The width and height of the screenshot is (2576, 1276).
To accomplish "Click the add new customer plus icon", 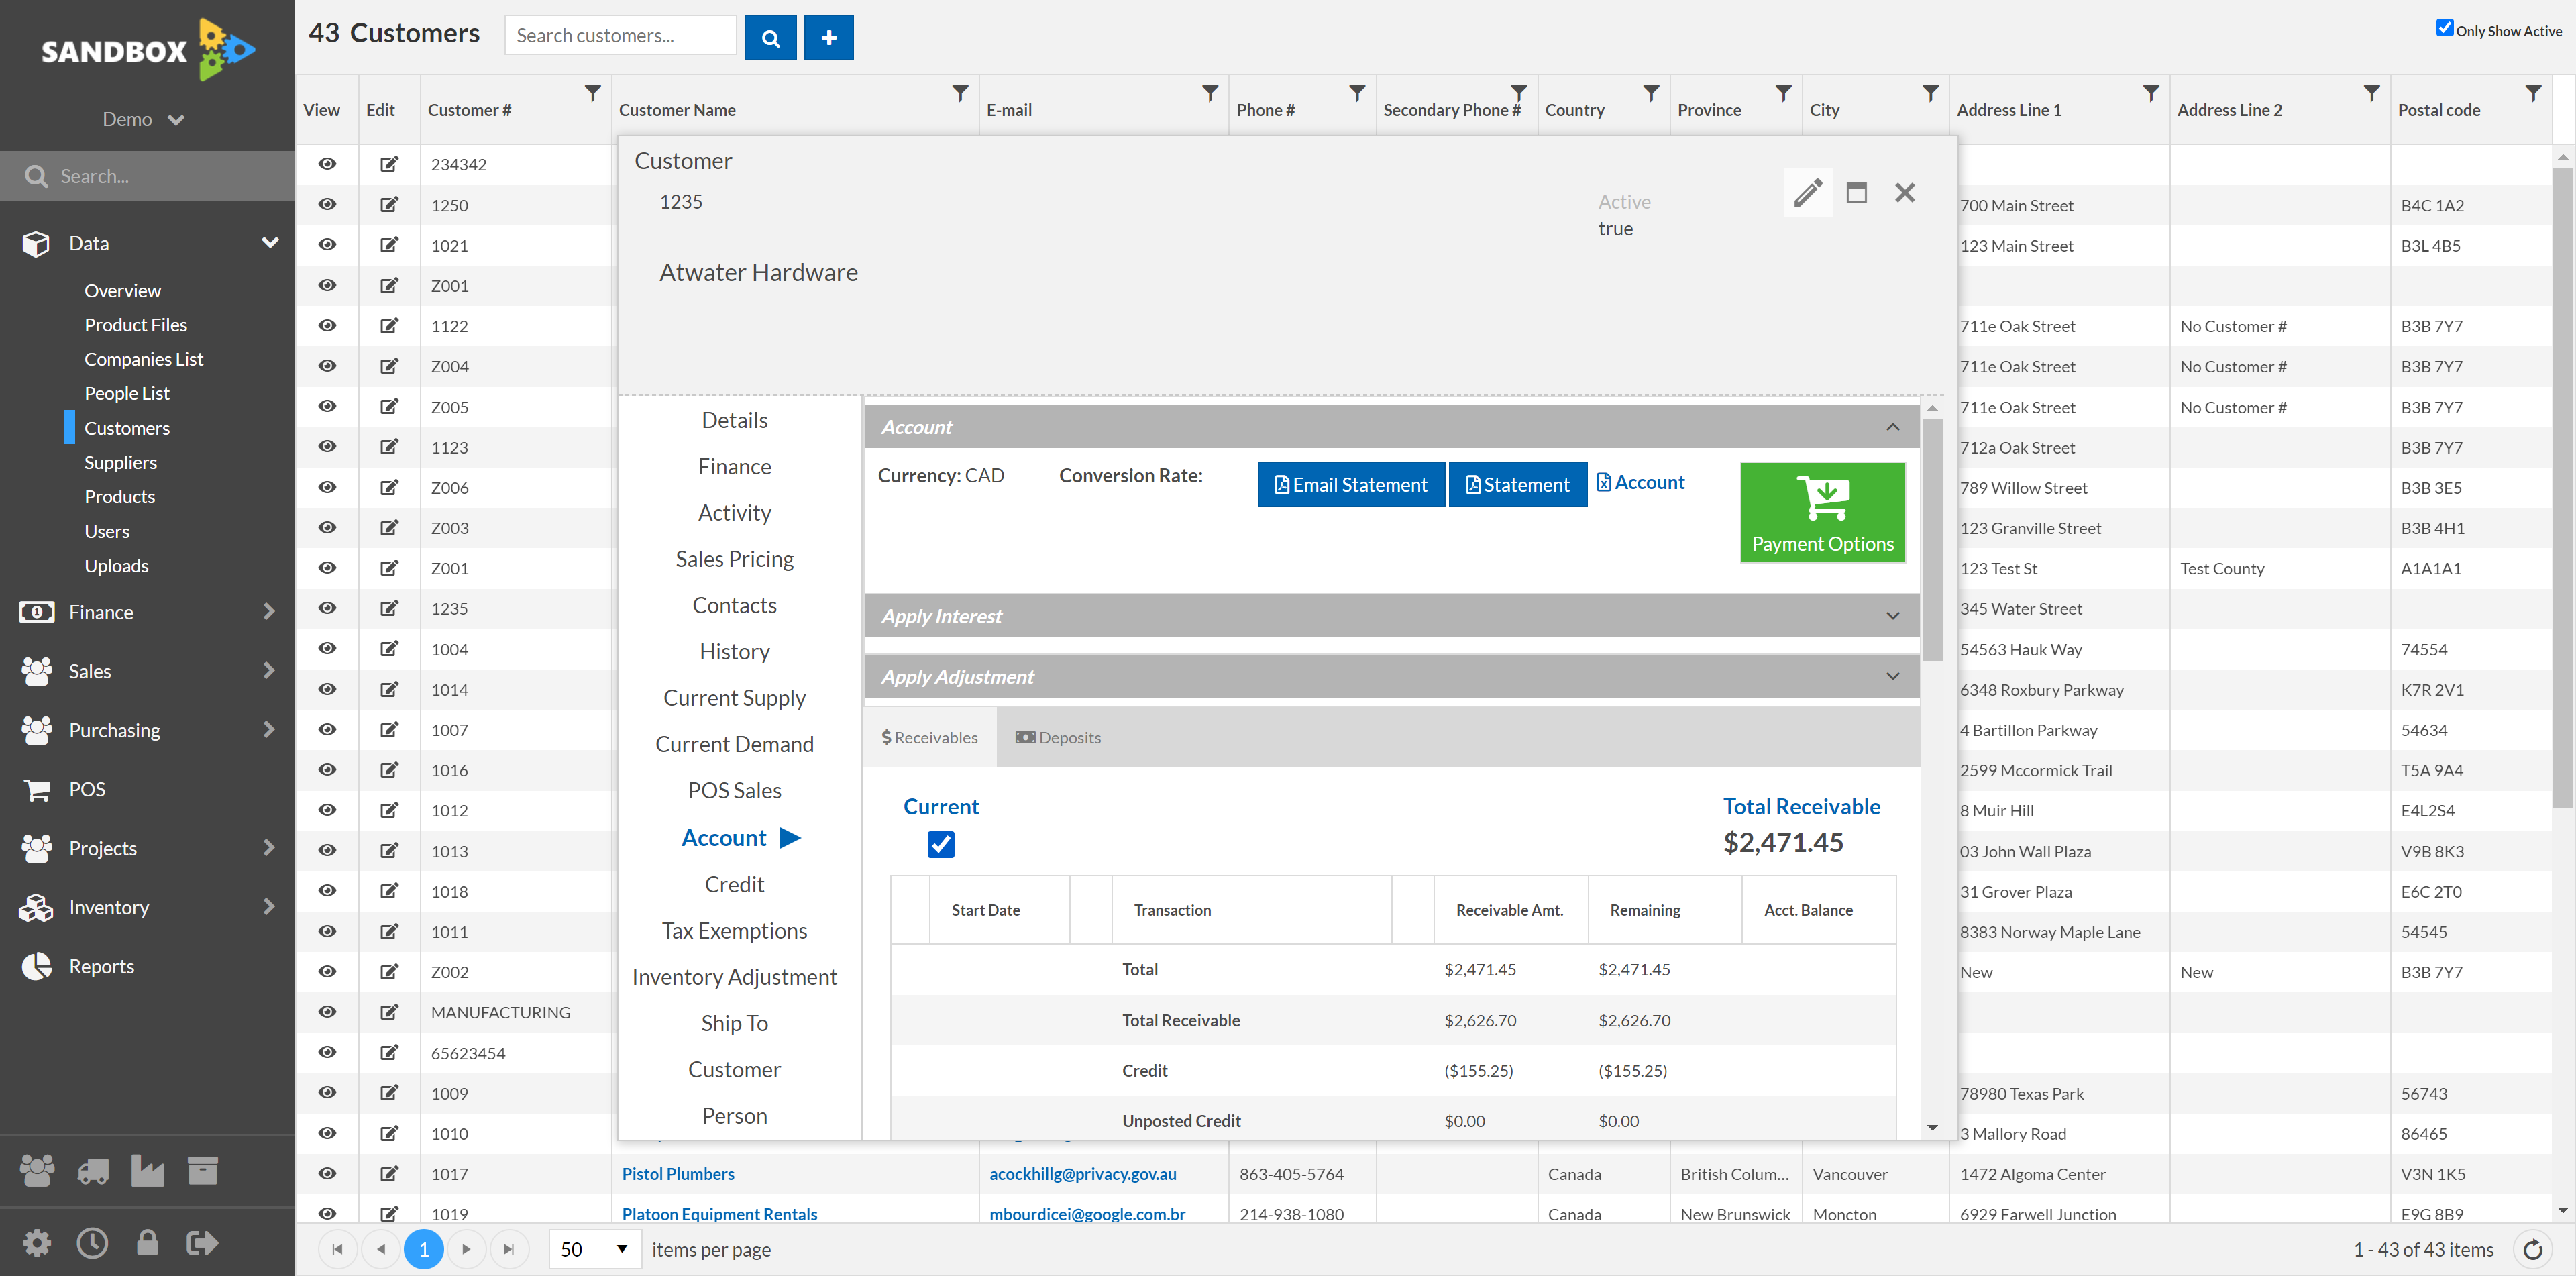I will pos(828,36).
